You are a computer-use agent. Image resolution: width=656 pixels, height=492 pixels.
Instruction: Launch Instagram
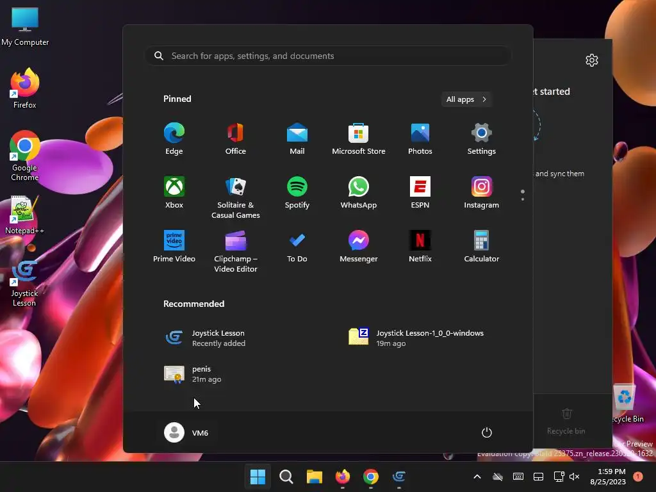click(482, 193)
